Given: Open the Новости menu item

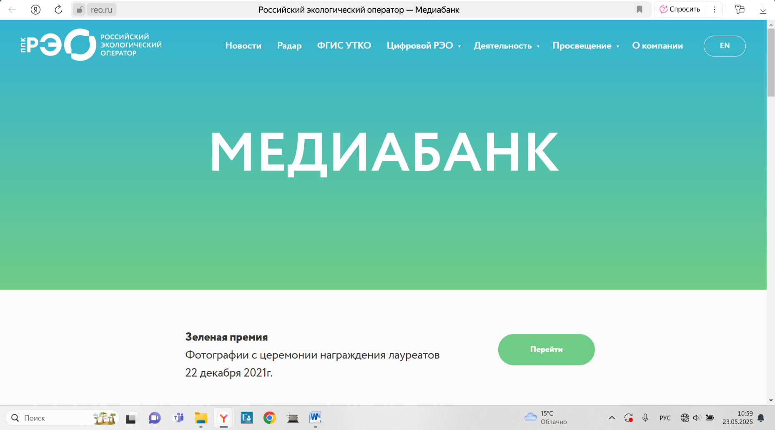Looking at the screenshot, I should tap(243, 46).
